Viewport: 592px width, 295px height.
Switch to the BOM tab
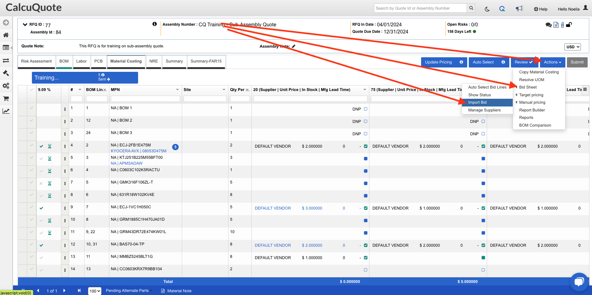coord(64,61)
